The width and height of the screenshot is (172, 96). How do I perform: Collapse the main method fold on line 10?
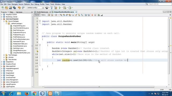pos(40,45)
